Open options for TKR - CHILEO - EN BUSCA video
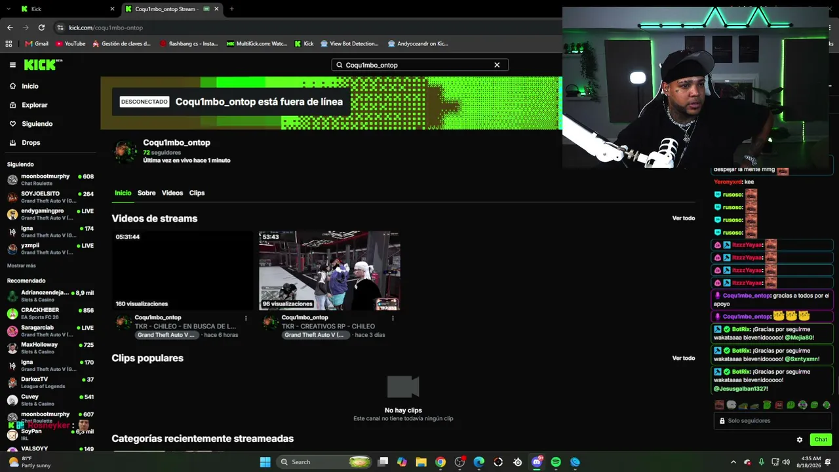This screenshot has height=472, width=839. [x=246, y=318]
